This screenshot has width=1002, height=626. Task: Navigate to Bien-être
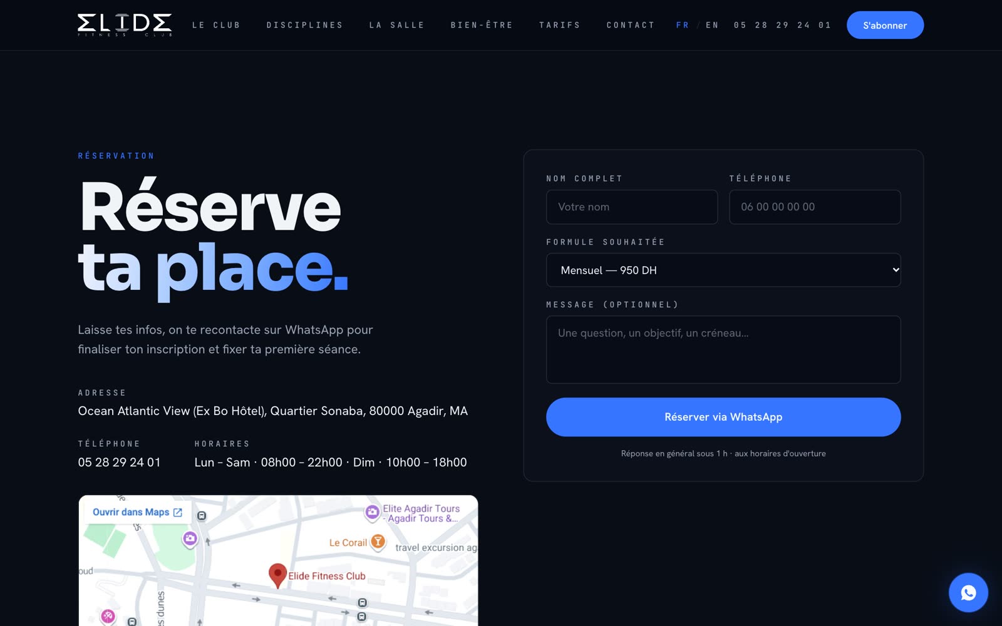pyautogui.click(x=482, y=25)
